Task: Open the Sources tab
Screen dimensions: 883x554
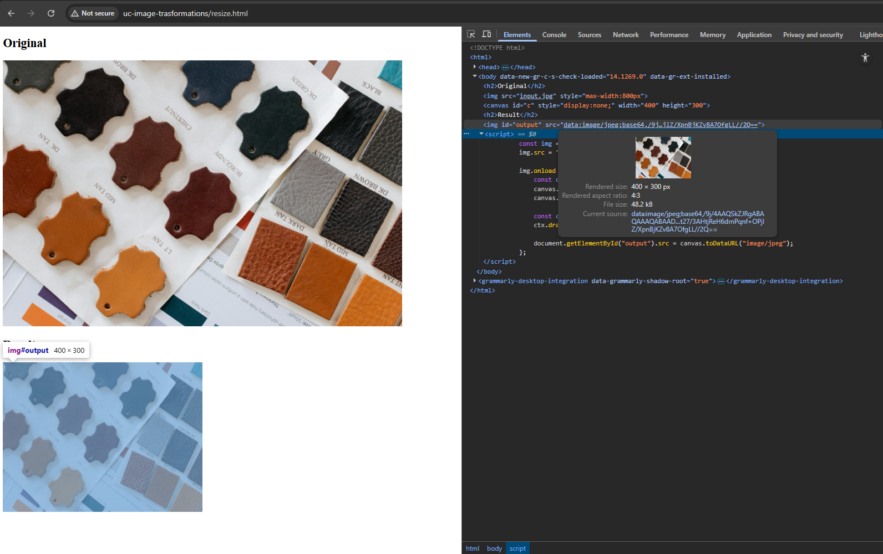Action: pyautogui.click(x=589, y=35)
